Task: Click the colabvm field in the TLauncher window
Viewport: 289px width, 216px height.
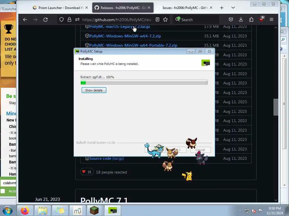Action: click(x=8, y=183)
